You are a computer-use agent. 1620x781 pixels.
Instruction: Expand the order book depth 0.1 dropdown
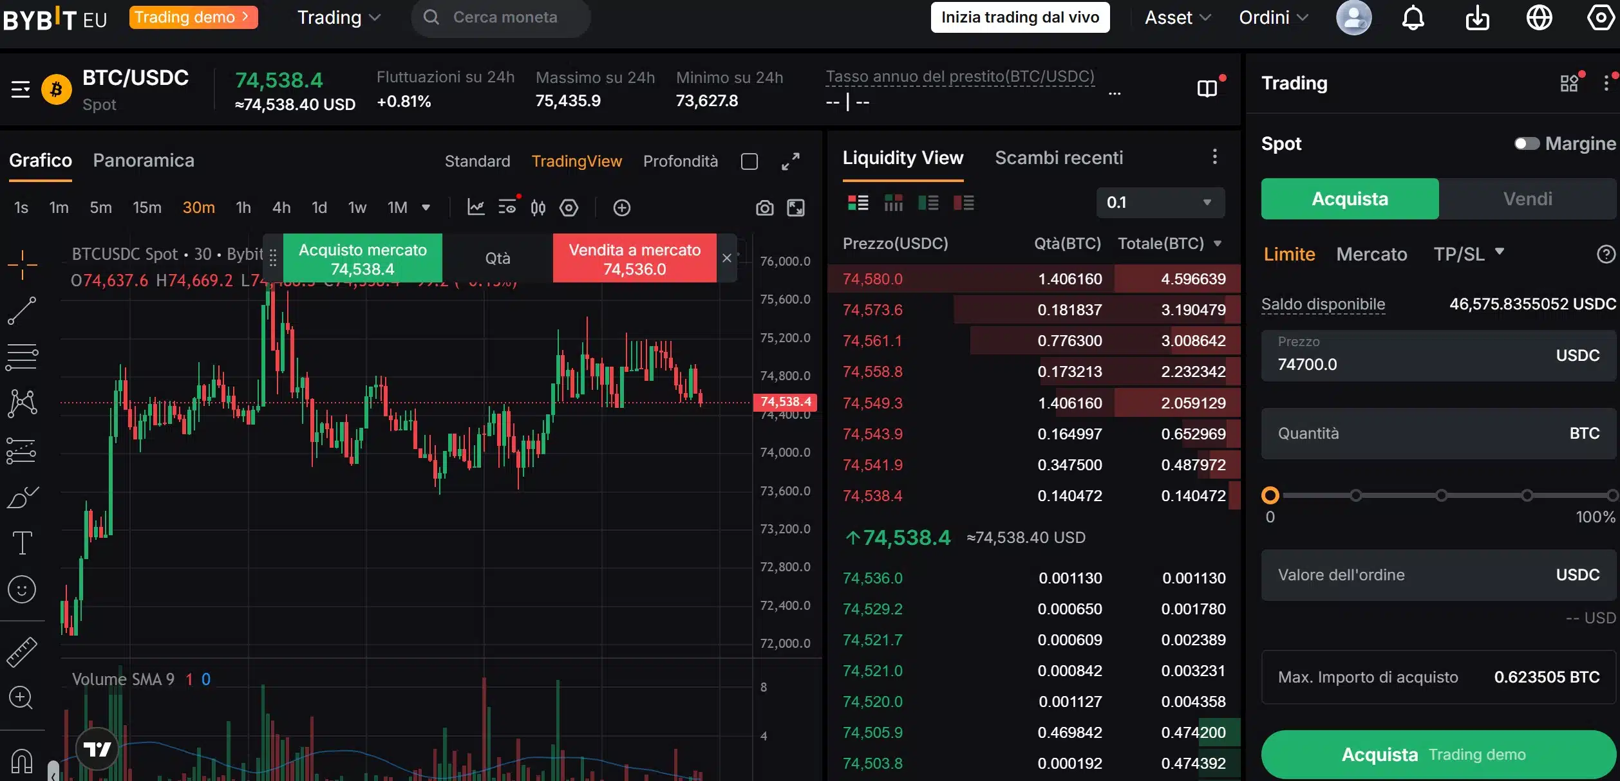[x=1159, y=203]
